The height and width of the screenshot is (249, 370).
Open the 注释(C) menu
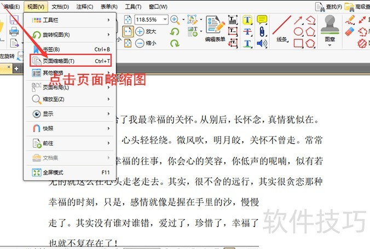point(85,7)
